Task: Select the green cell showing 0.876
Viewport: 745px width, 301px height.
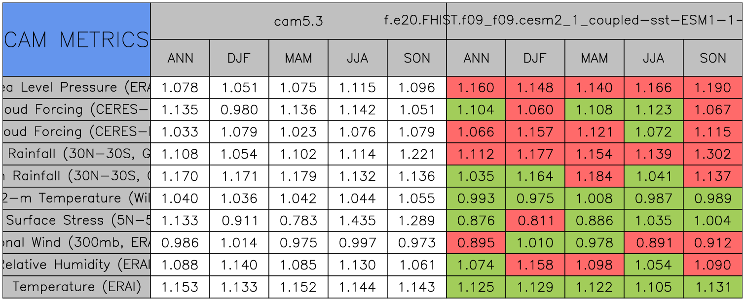Action: 476,221
